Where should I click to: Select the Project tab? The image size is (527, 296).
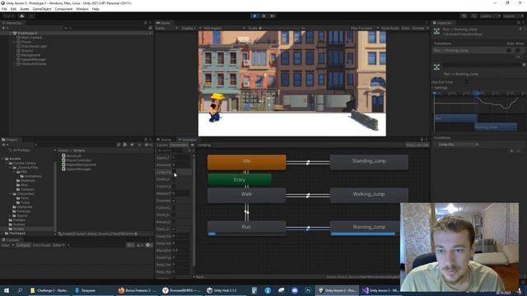click(10, 140)
